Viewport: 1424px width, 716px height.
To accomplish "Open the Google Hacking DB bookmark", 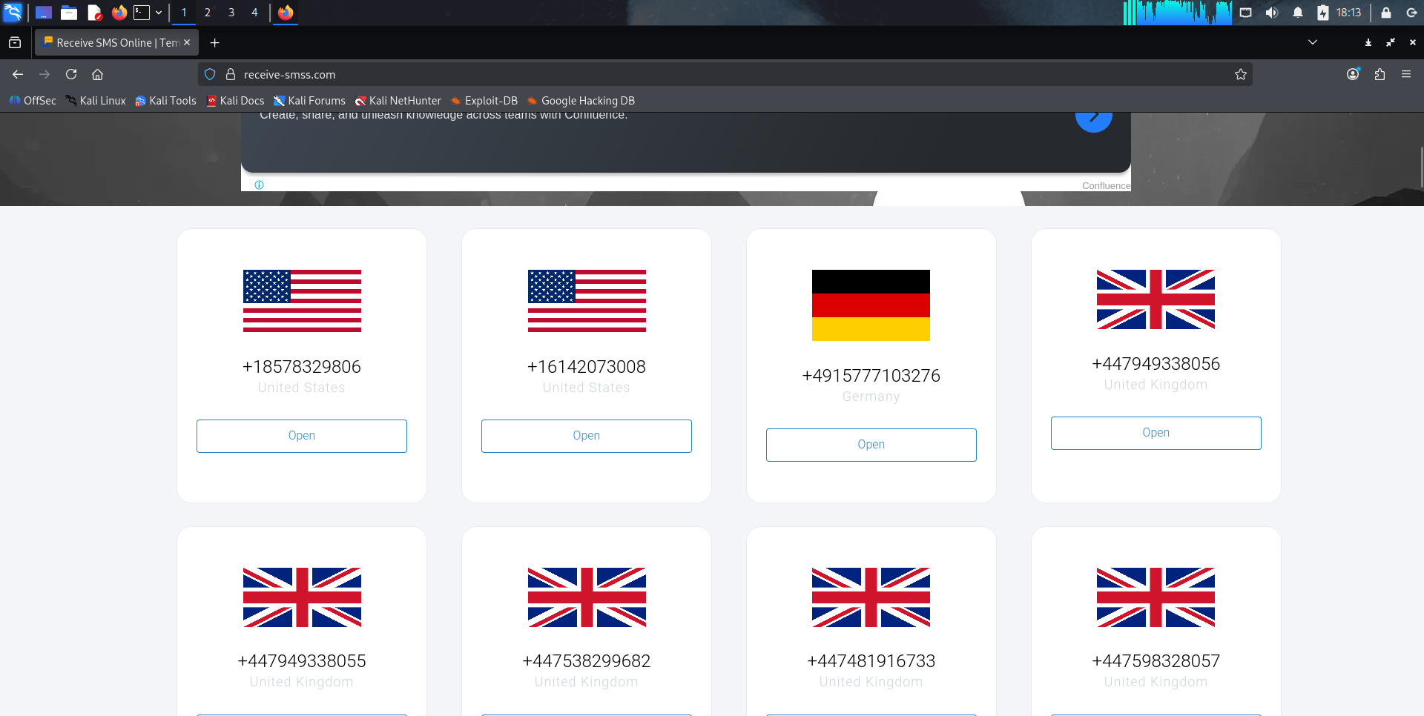I will [x=581, y=101].
